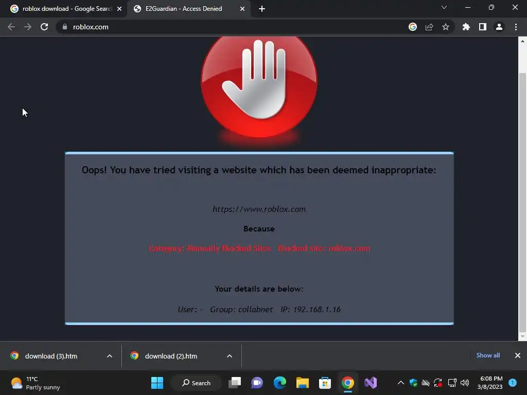
Task: Open the Chrome profile menu
Action: [x=499, y=27]
